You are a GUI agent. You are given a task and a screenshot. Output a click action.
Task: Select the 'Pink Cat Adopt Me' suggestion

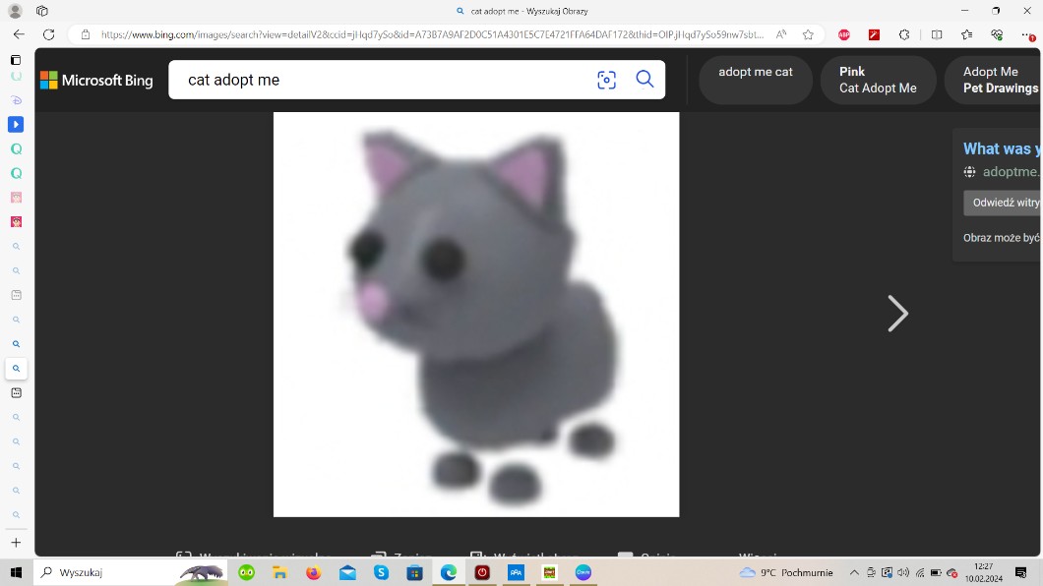pyautogui.click(x=878, y=80)
